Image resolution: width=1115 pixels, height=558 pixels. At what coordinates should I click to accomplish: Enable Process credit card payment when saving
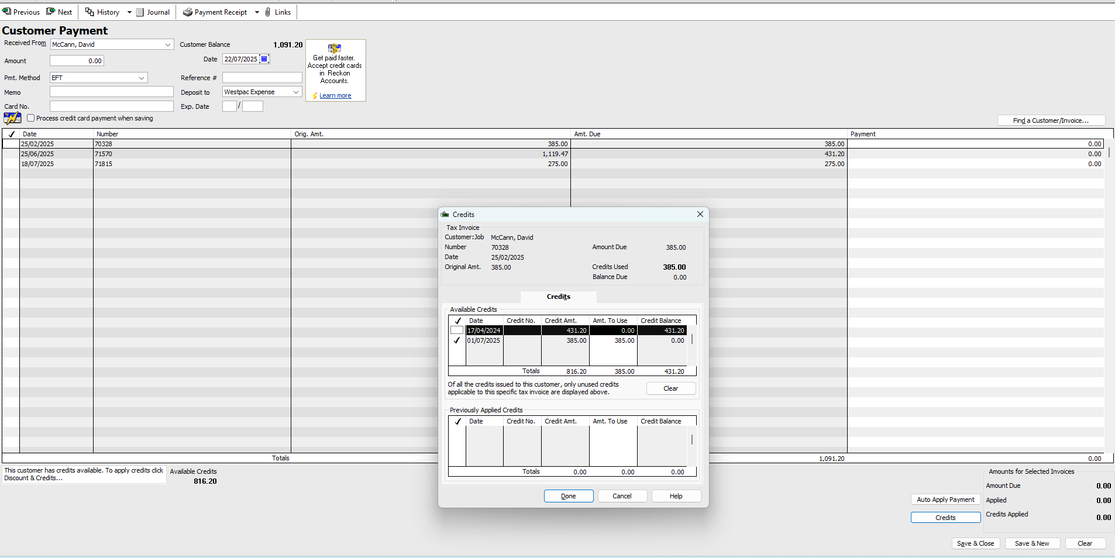31,118
